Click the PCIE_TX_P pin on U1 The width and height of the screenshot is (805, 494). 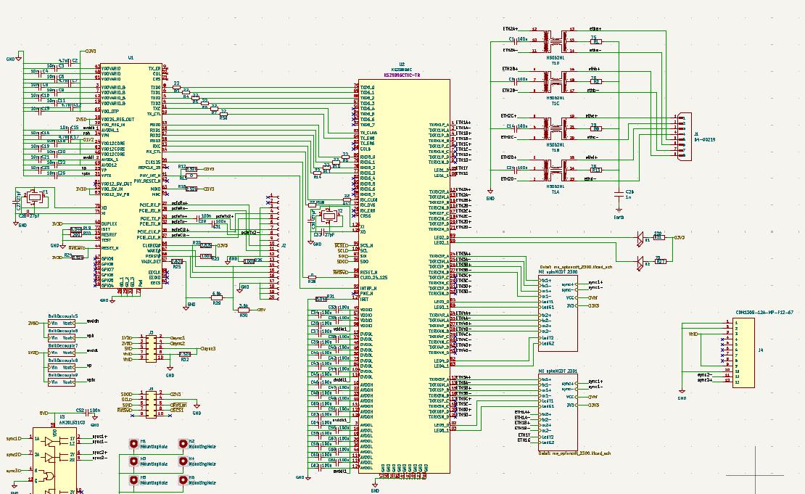click(150, 218)
